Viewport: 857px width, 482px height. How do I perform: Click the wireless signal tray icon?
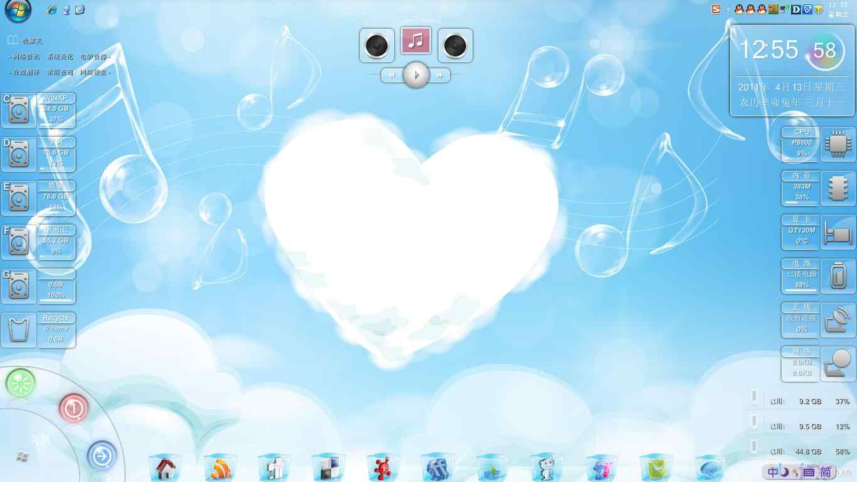click(x=785, y=9)
